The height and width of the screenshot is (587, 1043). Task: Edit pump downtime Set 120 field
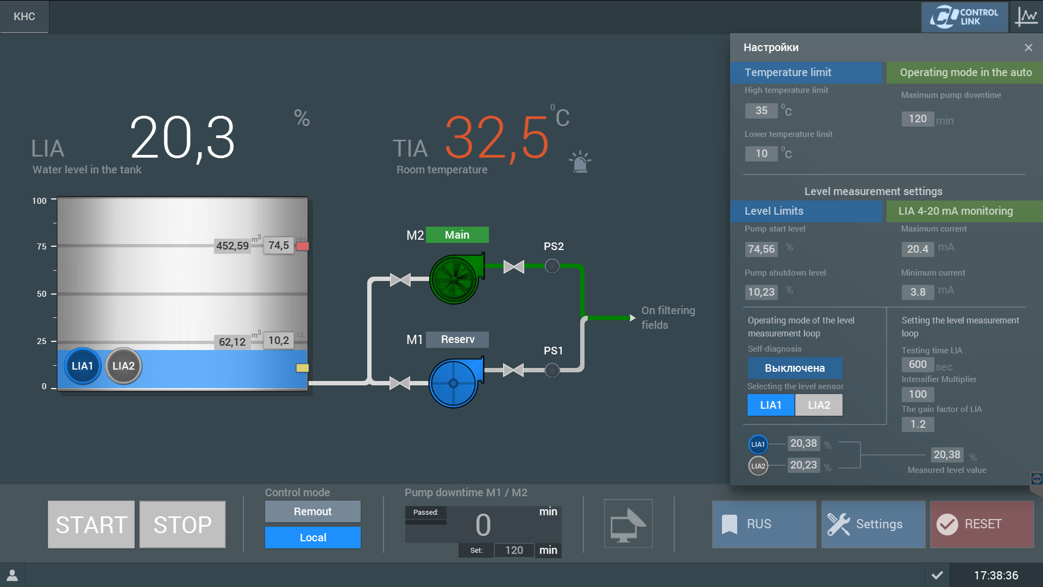[514, 550]
